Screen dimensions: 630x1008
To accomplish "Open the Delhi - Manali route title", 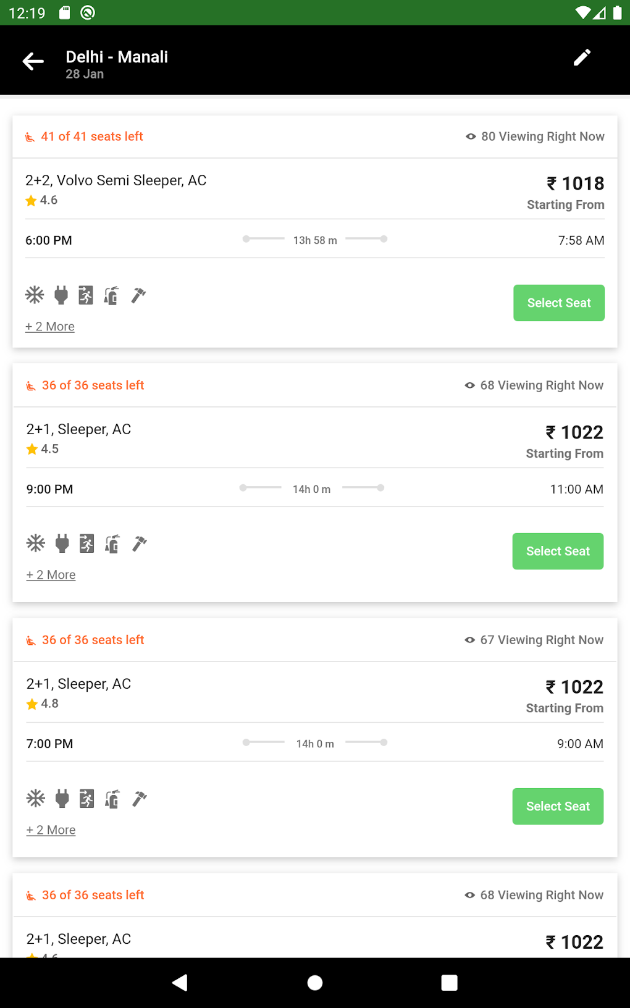I will (x=117, y=57).
